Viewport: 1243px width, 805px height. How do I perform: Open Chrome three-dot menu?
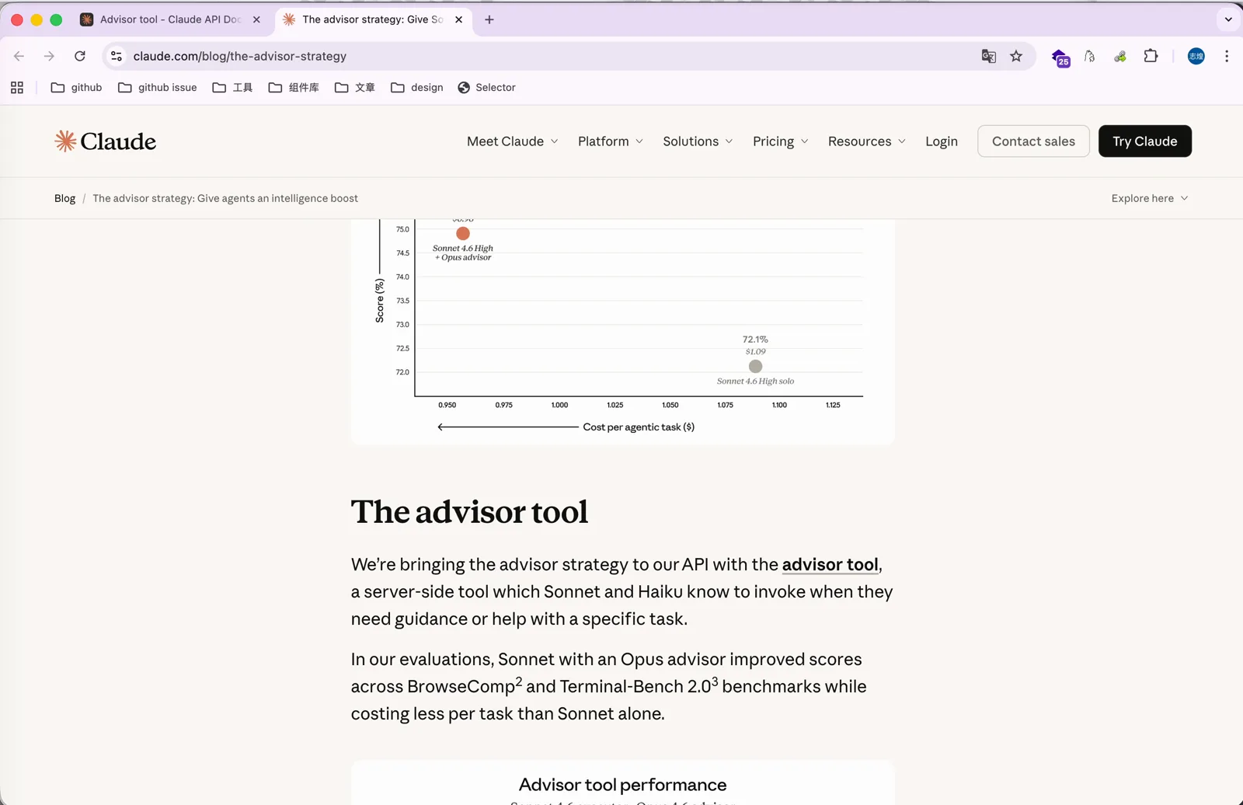1227,56
